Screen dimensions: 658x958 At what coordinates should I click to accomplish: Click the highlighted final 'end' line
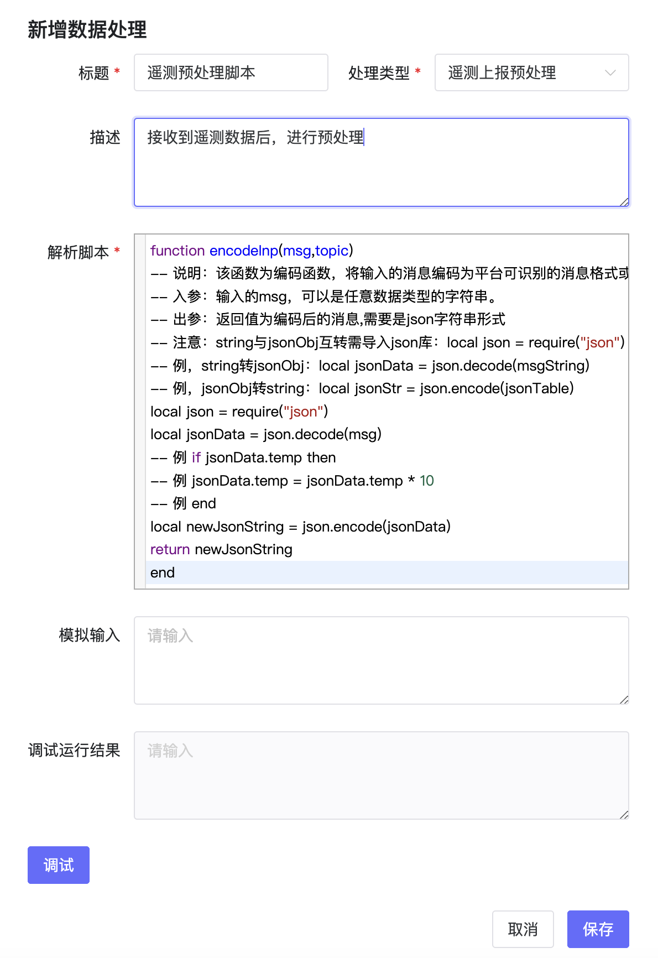pos(163,572)
